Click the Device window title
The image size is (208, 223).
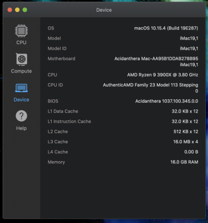point(104,10)
